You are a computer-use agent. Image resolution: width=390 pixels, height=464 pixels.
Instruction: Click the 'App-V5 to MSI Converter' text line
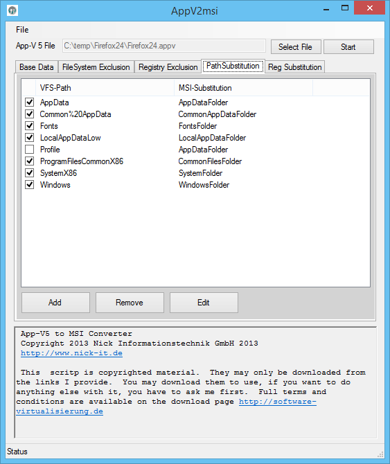(x=76, y=334)
